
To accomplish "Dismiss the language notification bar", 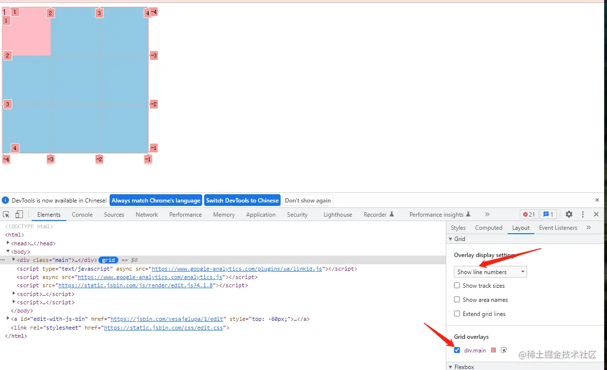I will tap(597, 200).
